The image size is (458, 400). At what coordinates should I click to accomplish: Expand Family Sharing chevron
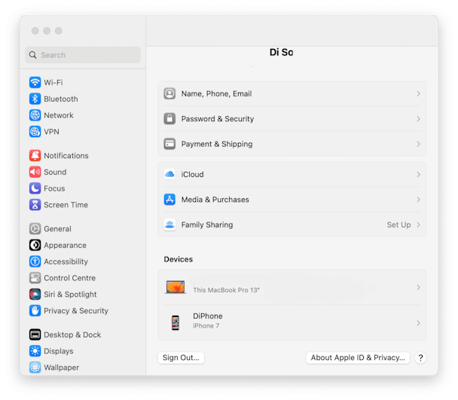[418, 224]
